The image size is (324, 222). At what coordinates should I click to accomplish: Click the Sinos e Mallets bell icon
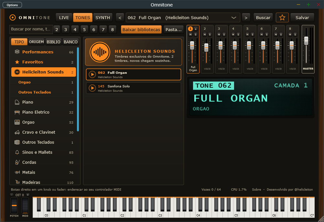(17, 152)
